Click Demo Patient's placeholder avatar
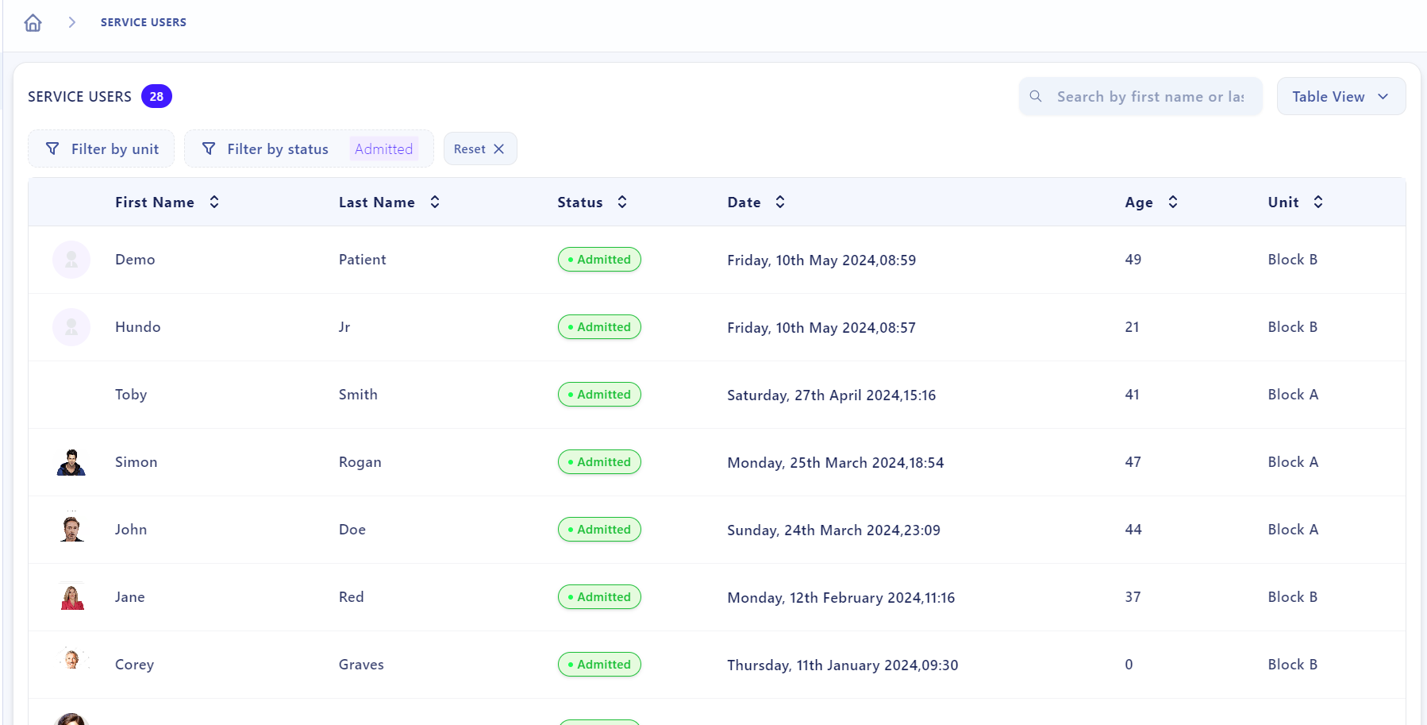The height and width of the screenshot is (725, 1427). [x=71, y=260]
